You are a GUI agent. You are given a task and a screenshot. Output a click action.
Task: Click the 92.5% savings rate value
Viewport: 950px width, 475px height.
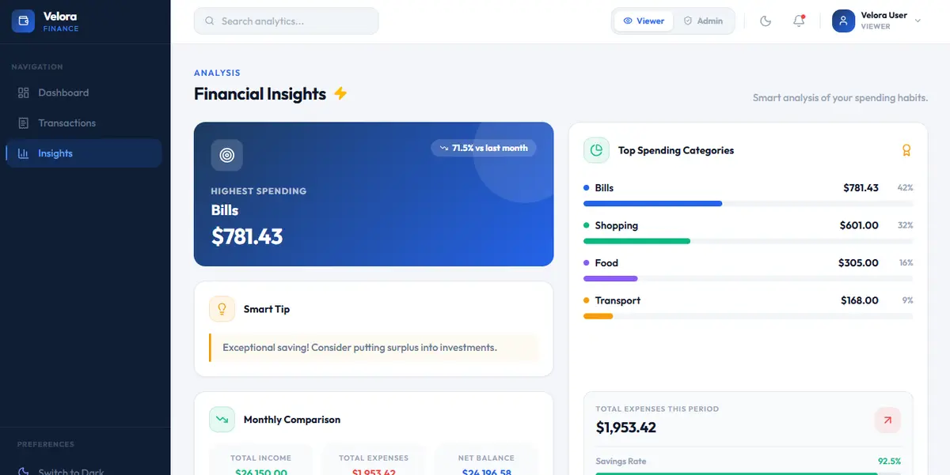pos(889,462)
